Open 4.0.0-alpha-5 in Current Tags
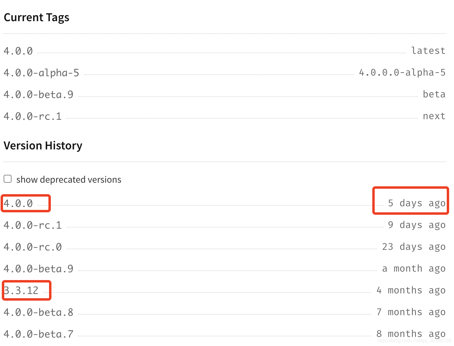 tap(41, 73)
